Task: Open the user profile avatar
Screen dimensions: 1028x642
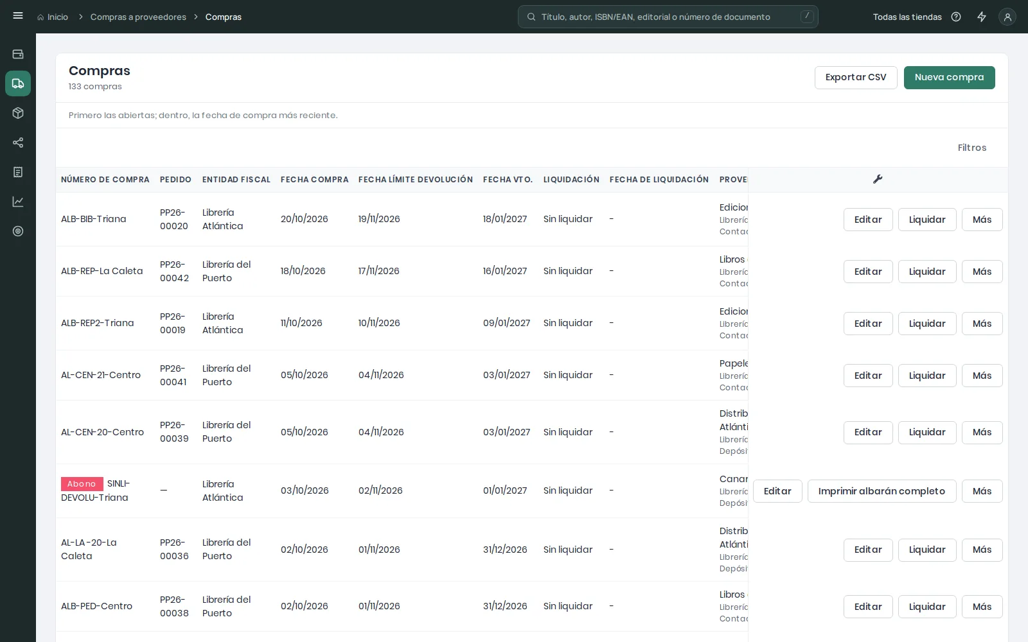Action: [x=1007, y=17]
